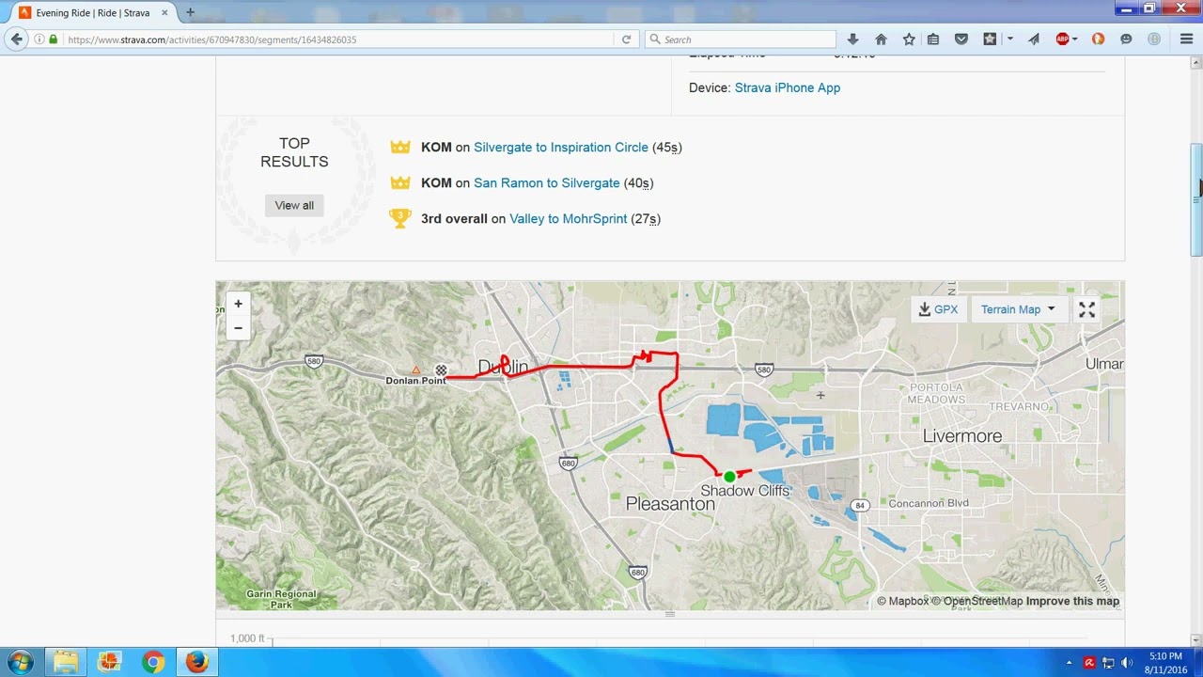
Task: Show the bookmarks list icon
Action: click(933, 39)
